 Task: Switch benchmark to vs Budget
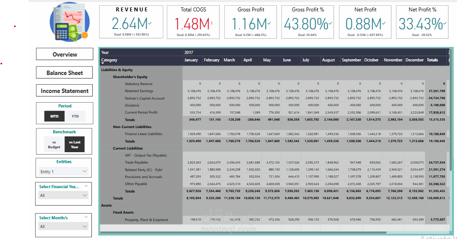tap(54, 144)
